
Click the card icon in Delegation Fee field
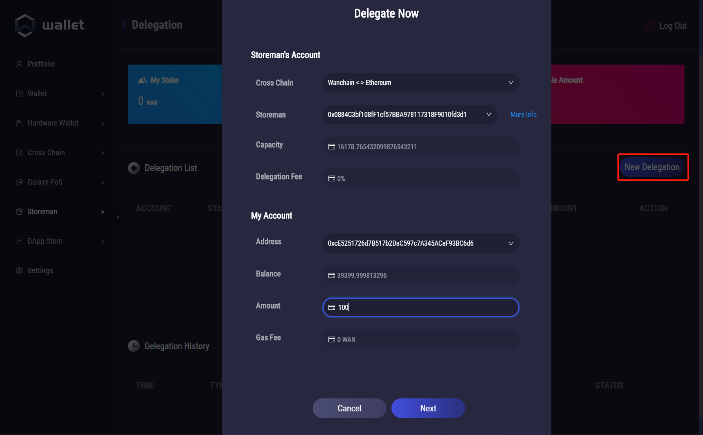[332, 178]
